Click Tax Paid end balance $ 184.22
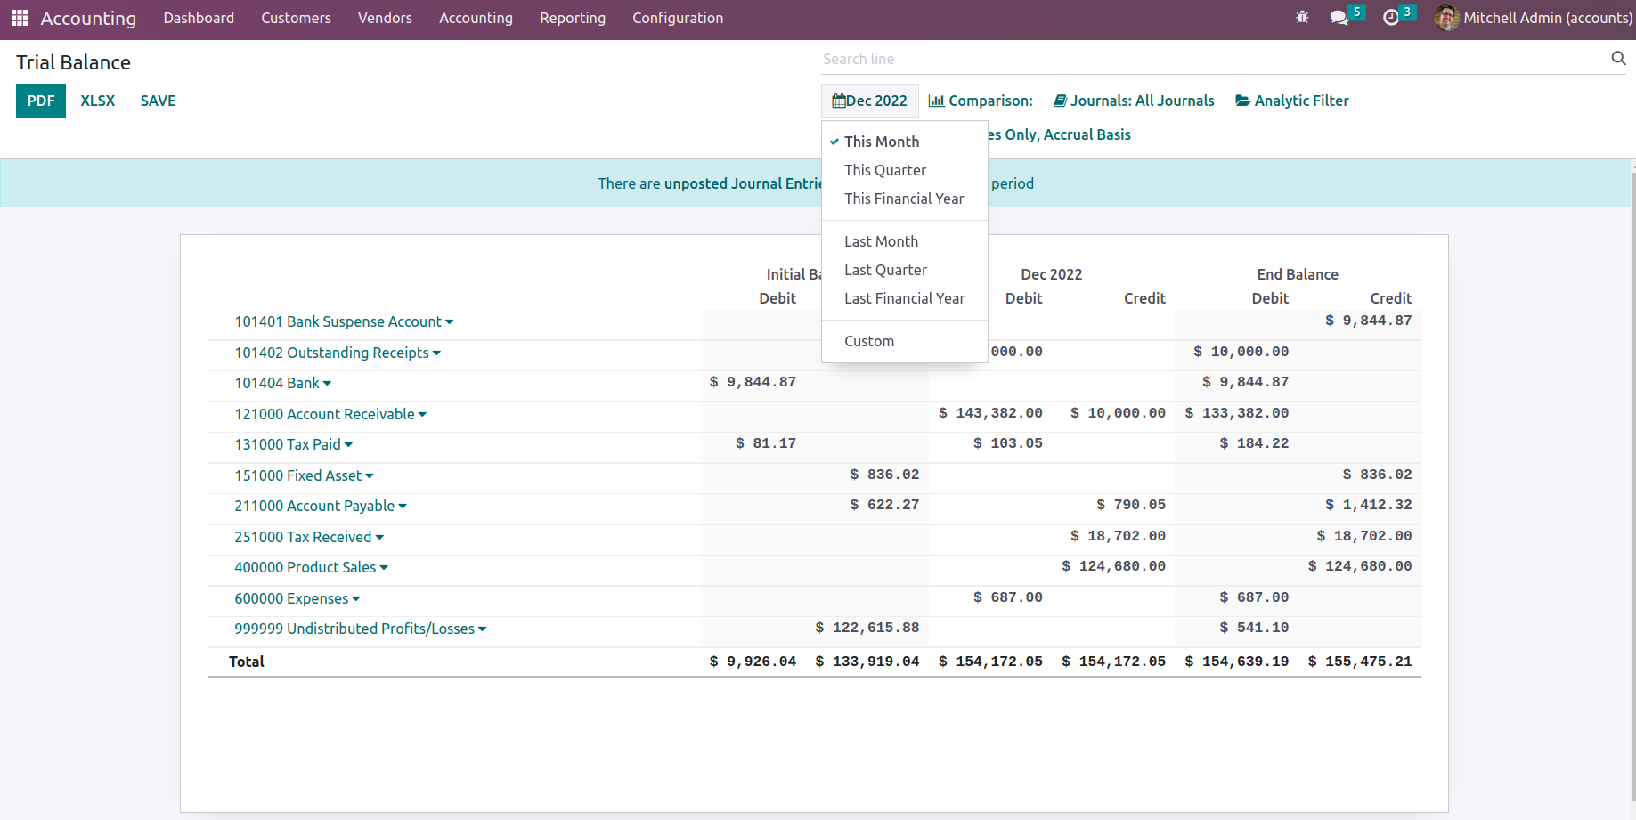The height and width of the screenshot is (820, 1636). pos(1254,443)
